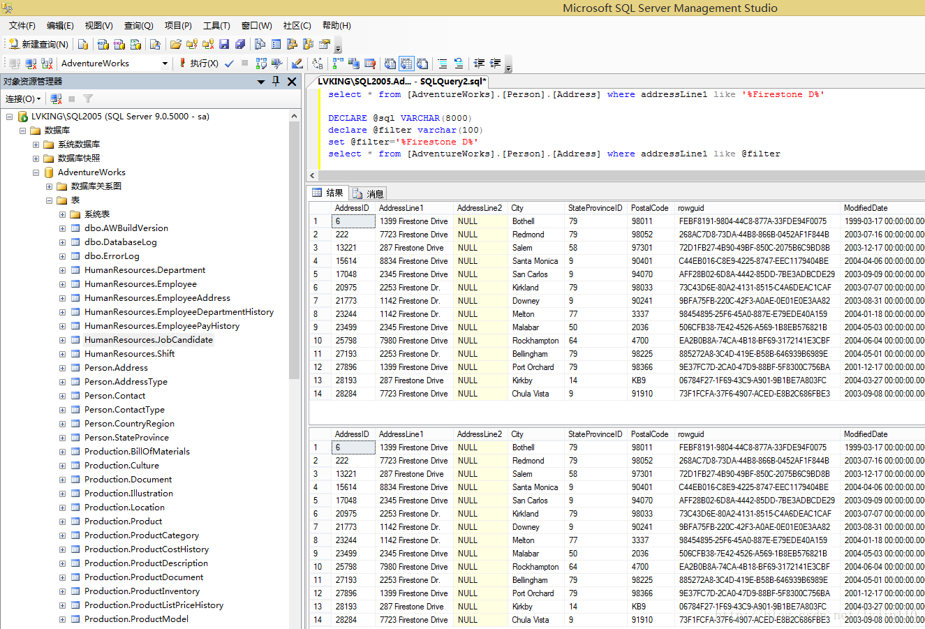Click the SQL Server Mobile Query icon

tap(155, 44)
